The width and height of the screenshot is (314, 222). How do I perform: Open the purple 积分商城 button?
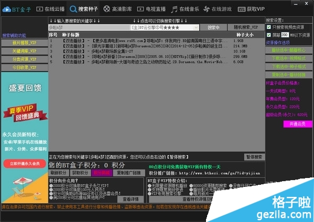pos(102,173)
